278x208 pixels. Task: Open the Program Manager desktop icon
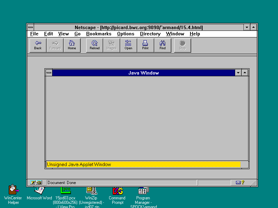143,191
